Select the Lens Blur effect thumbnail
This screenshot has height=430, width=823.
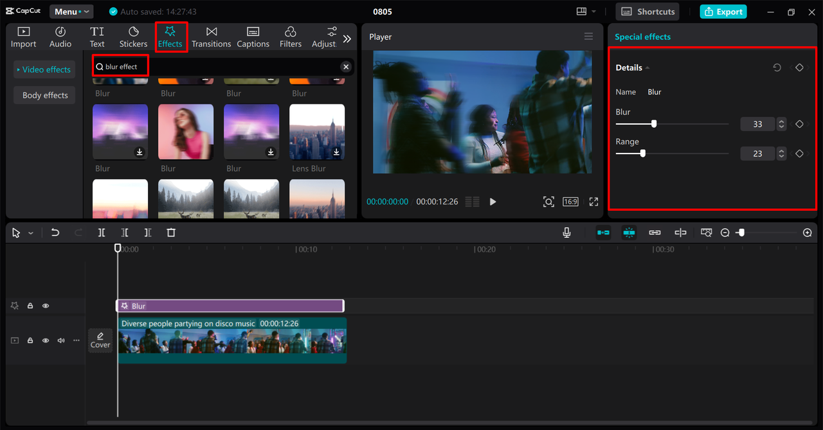(x=317, y=132)
